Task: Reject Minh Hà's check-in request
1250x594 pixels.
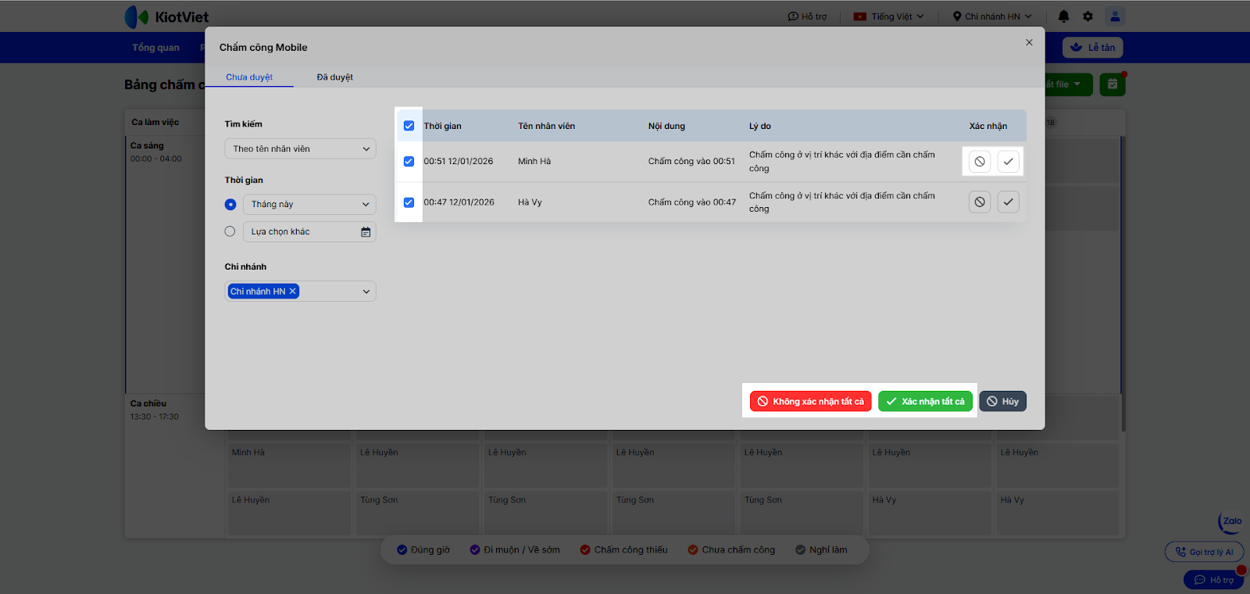Action: [980, 162]
